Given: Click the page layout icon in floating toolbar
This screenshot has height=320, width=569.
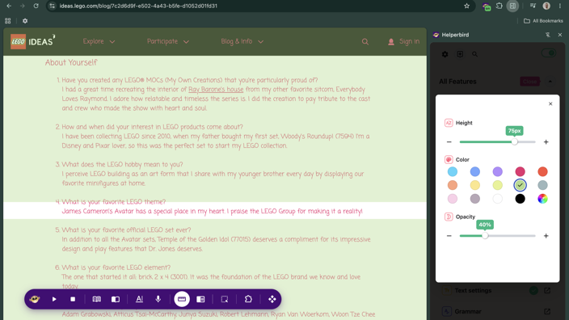Looking at the screenshot, I should coord(200,299).
